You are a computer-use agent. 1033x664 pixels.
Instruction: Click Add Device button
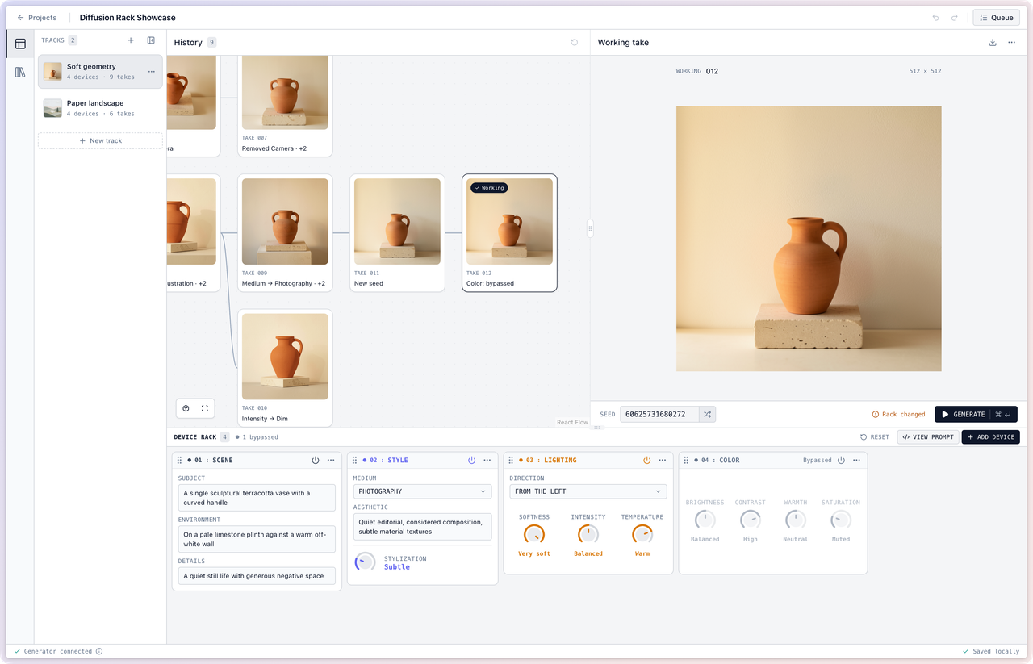click(x=990, y=437)
